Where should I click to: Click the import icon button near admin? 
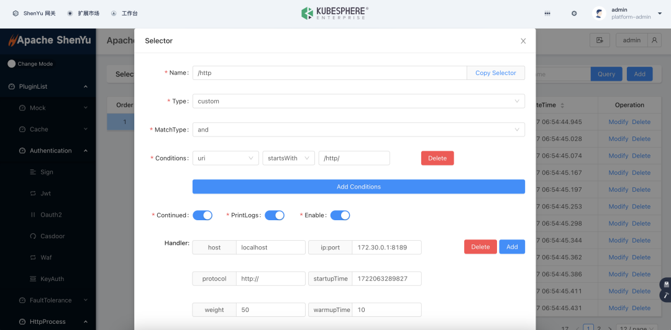[600, 40]
